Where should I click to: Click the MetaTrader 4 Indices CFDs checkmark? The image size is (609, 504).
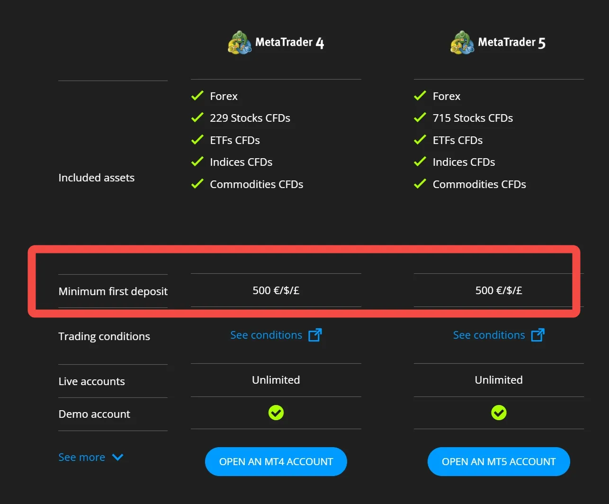tap(197, 162)
